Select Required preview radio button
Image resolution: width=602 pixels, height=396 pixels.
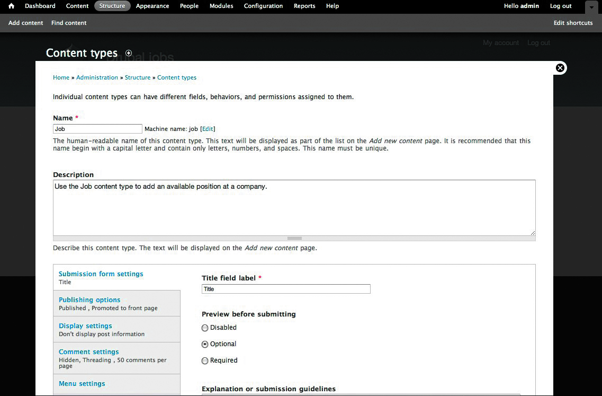(205, 360)
